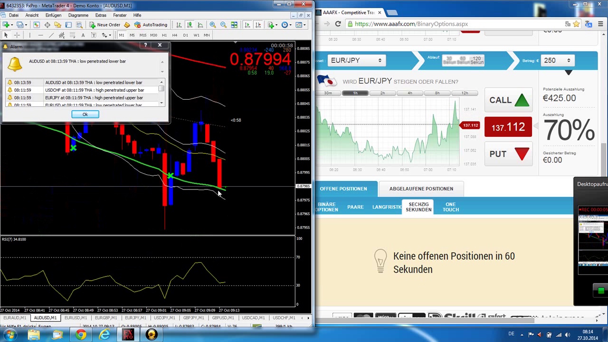
Task: Select the text label tool
Action: coord(83,35)
